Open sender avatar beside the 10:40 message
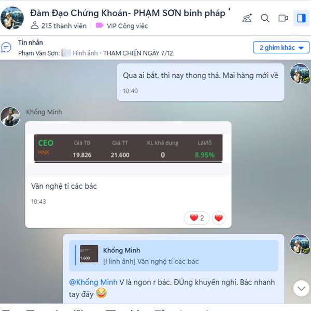This screenshot has height=311, width=311. click(300, 74)
